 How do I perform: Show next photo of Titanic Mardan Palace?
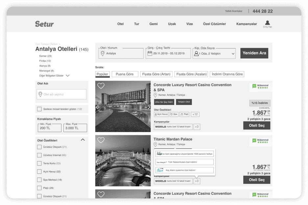pos(149,162)
